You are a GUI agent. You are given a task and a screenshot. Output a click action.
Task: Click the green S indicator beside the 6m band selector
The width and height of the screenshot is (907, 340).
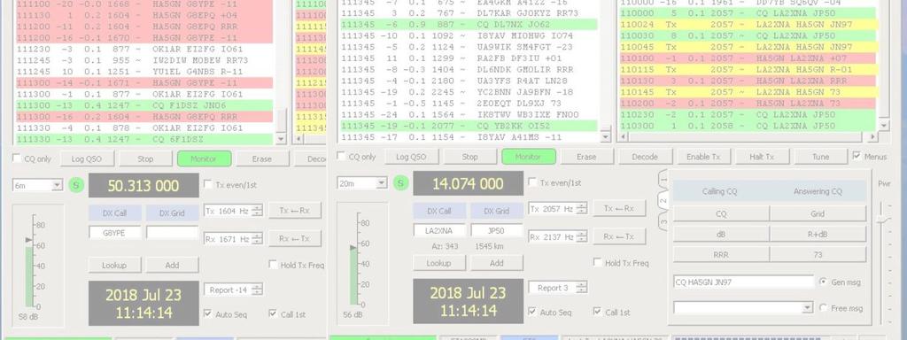pyautogui.click(x=76, y=186)
